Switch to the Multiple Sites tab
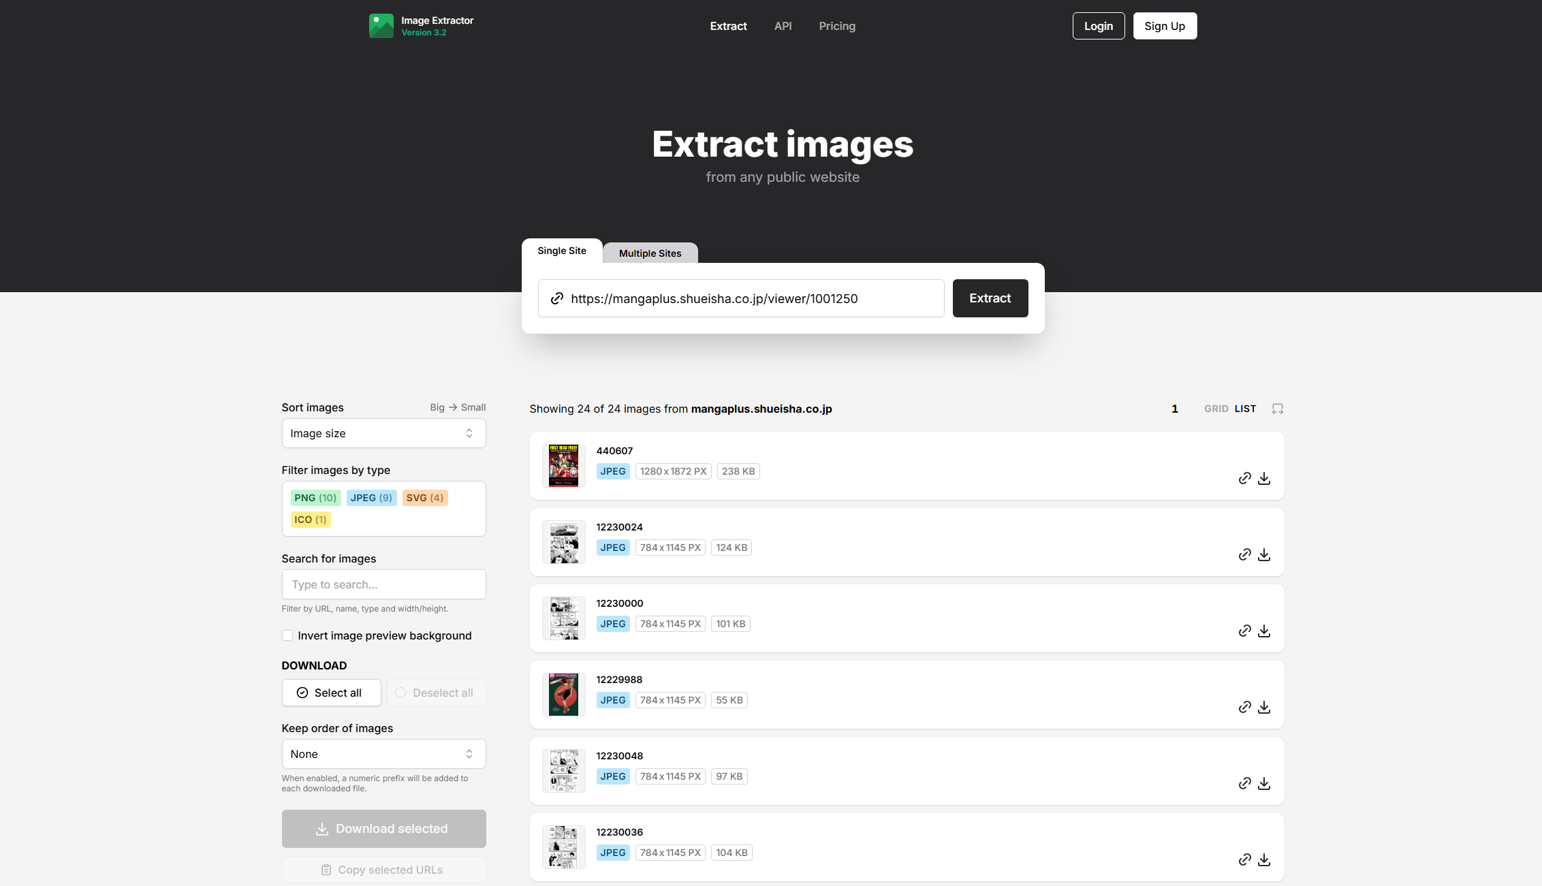The image size is (1542, 886). 650,253
